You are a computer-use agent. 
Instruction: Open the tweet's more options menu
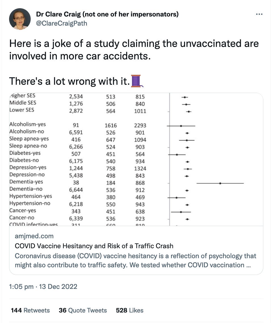click(259, 14)
